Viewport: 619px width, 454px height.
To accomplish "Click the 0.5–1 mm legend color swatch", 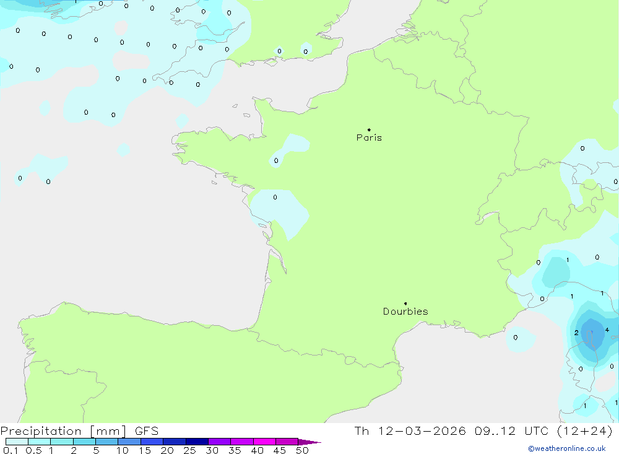I will coord(40,442).
